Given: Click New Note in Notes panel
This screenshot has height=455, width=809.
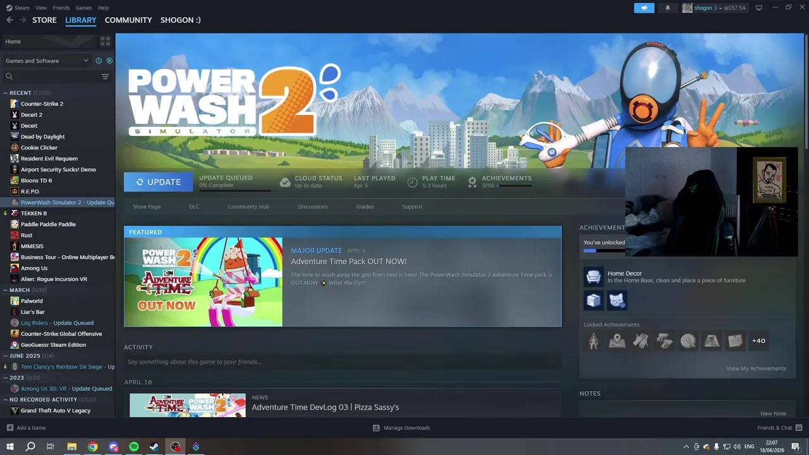Looking at the screenshot, I should [773, 413].
